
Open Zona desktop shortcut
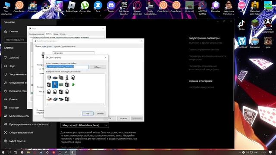[x=98, y=7]
